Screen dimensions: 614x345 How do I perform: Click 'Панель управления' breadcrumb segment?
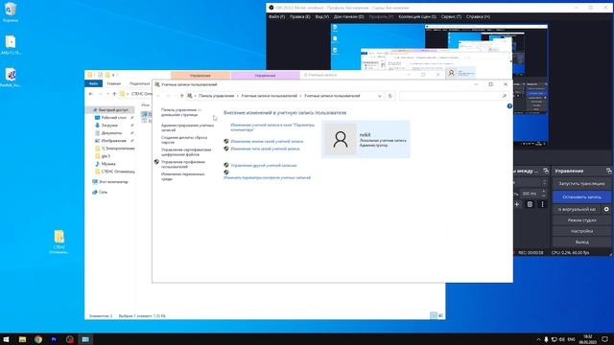[x=216, y=96]
